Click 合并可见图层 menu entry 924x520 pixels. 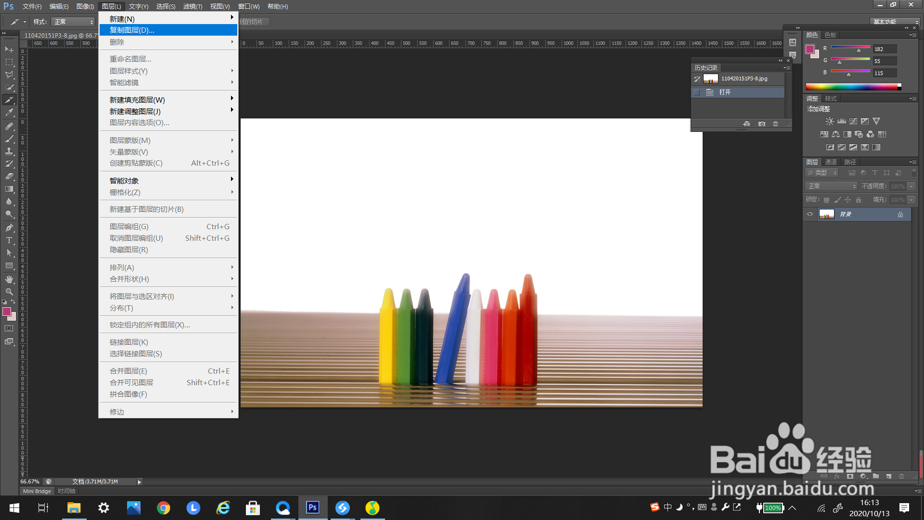[131, 383]
